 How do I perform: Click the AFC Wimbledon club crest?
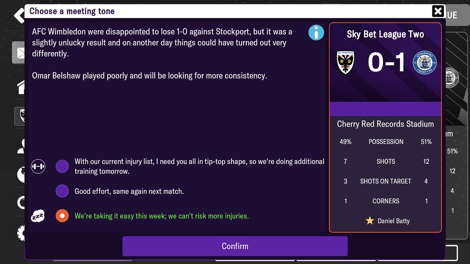point(346,62)
